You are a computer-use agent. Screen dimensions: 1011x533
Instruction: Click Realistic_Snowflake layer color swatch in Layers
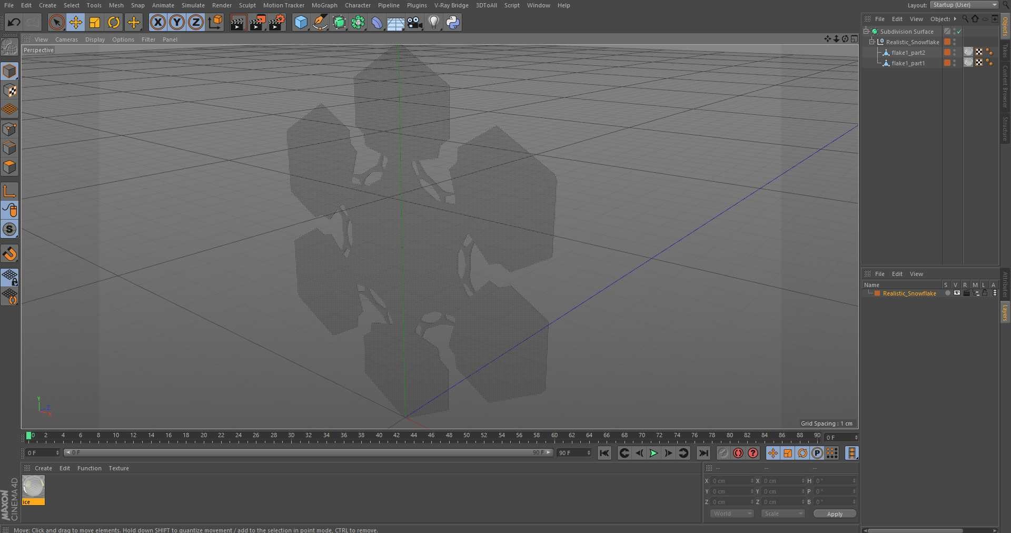(877, 293)
